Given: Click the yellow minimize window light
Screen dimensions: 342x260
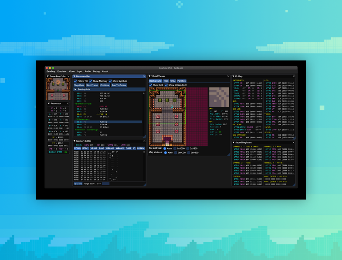Looking at the screenshot, I should pos(50,68).
